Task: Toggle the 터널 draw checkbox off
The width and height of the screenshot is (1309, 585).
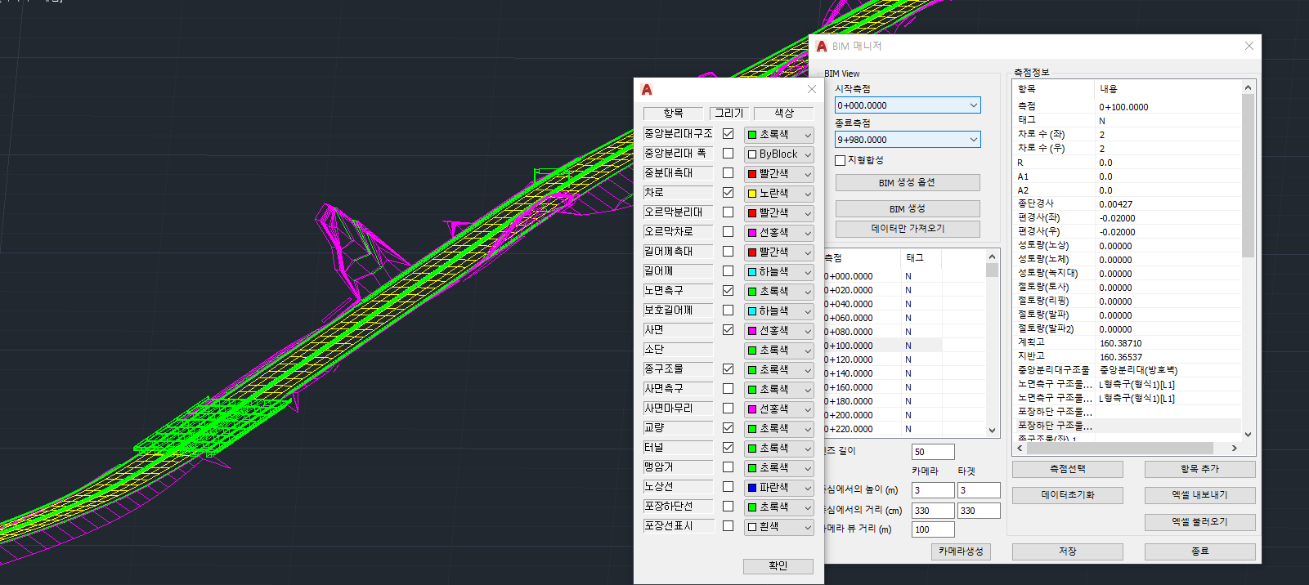Action: coord(728,448)
